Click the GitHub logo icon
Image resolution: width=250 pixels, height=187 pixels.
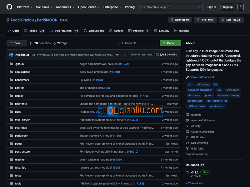click(x=9, y=7)
